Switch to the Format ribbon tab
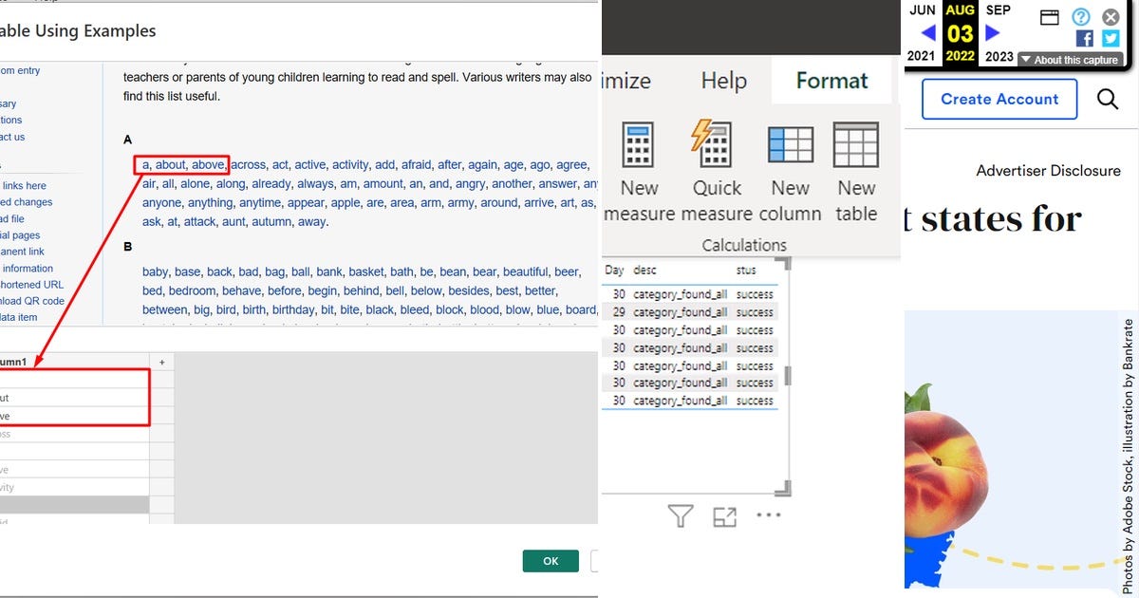Viewport: 1139px width, 598px height. (x=831, y=81)
